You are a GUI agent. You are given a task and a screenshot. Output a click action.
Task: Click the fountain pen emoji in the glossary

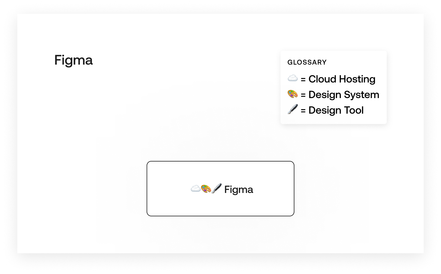click(293, 109)
